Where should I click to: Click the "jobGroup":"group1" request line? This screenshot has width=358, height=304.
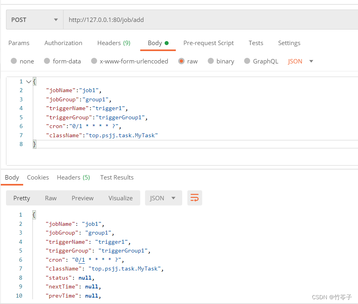click(x=79, y=100)
